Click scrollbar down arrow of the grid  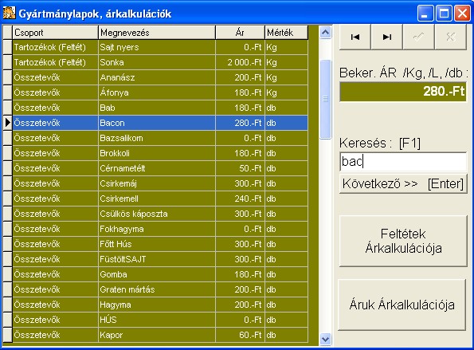coord(325,339)
